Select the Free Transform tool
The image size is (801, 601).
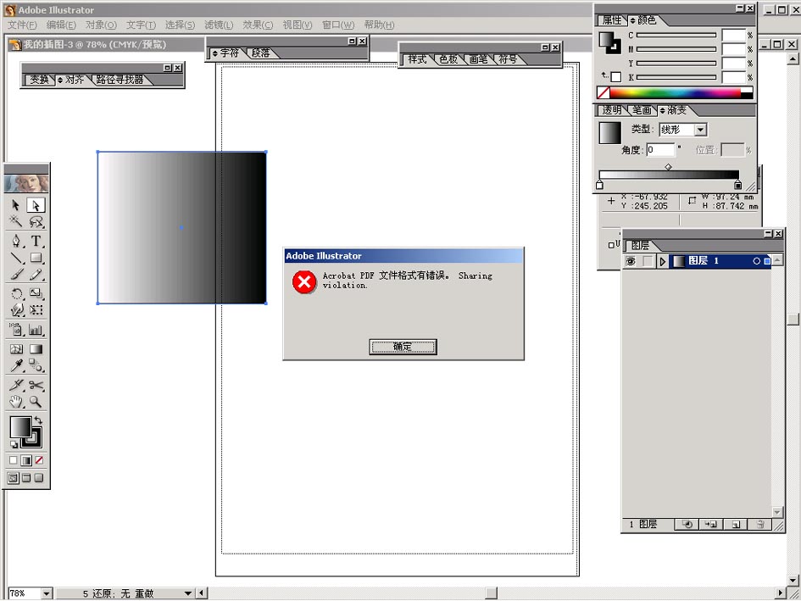coord(36,309)
